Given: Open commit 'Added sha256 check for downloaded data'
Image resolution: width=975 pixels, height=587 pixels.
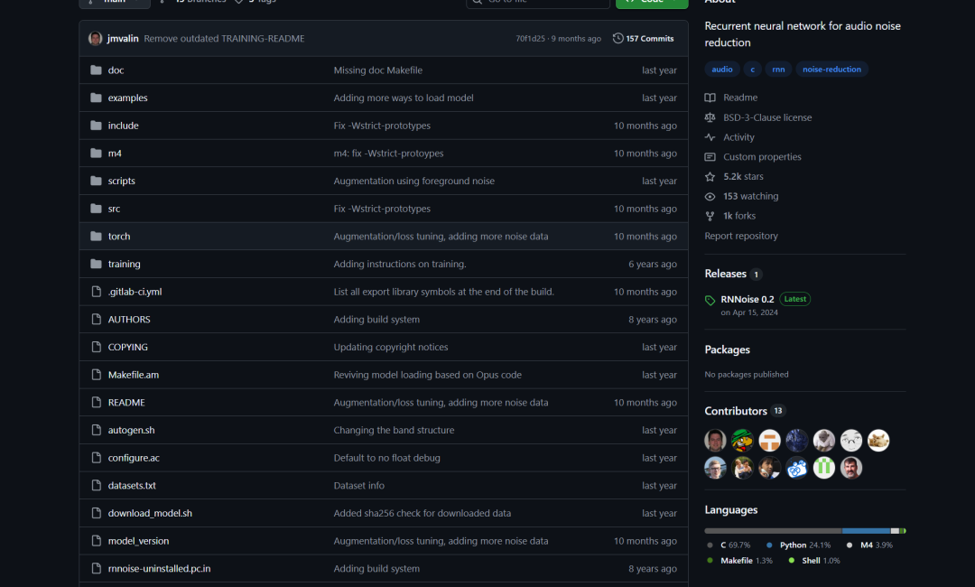Looking at the screenshot, I should click(x=422, y=513).
